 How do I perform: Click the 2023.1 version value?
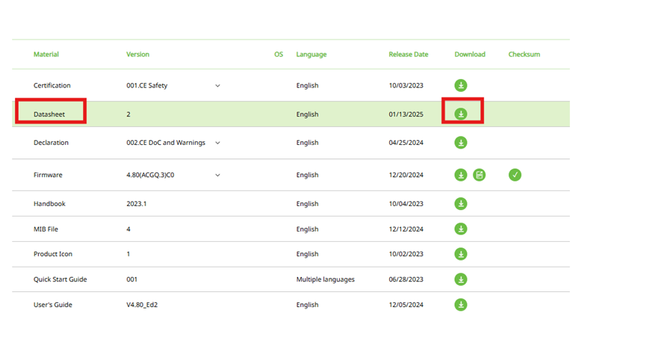[x=137, y=203]
